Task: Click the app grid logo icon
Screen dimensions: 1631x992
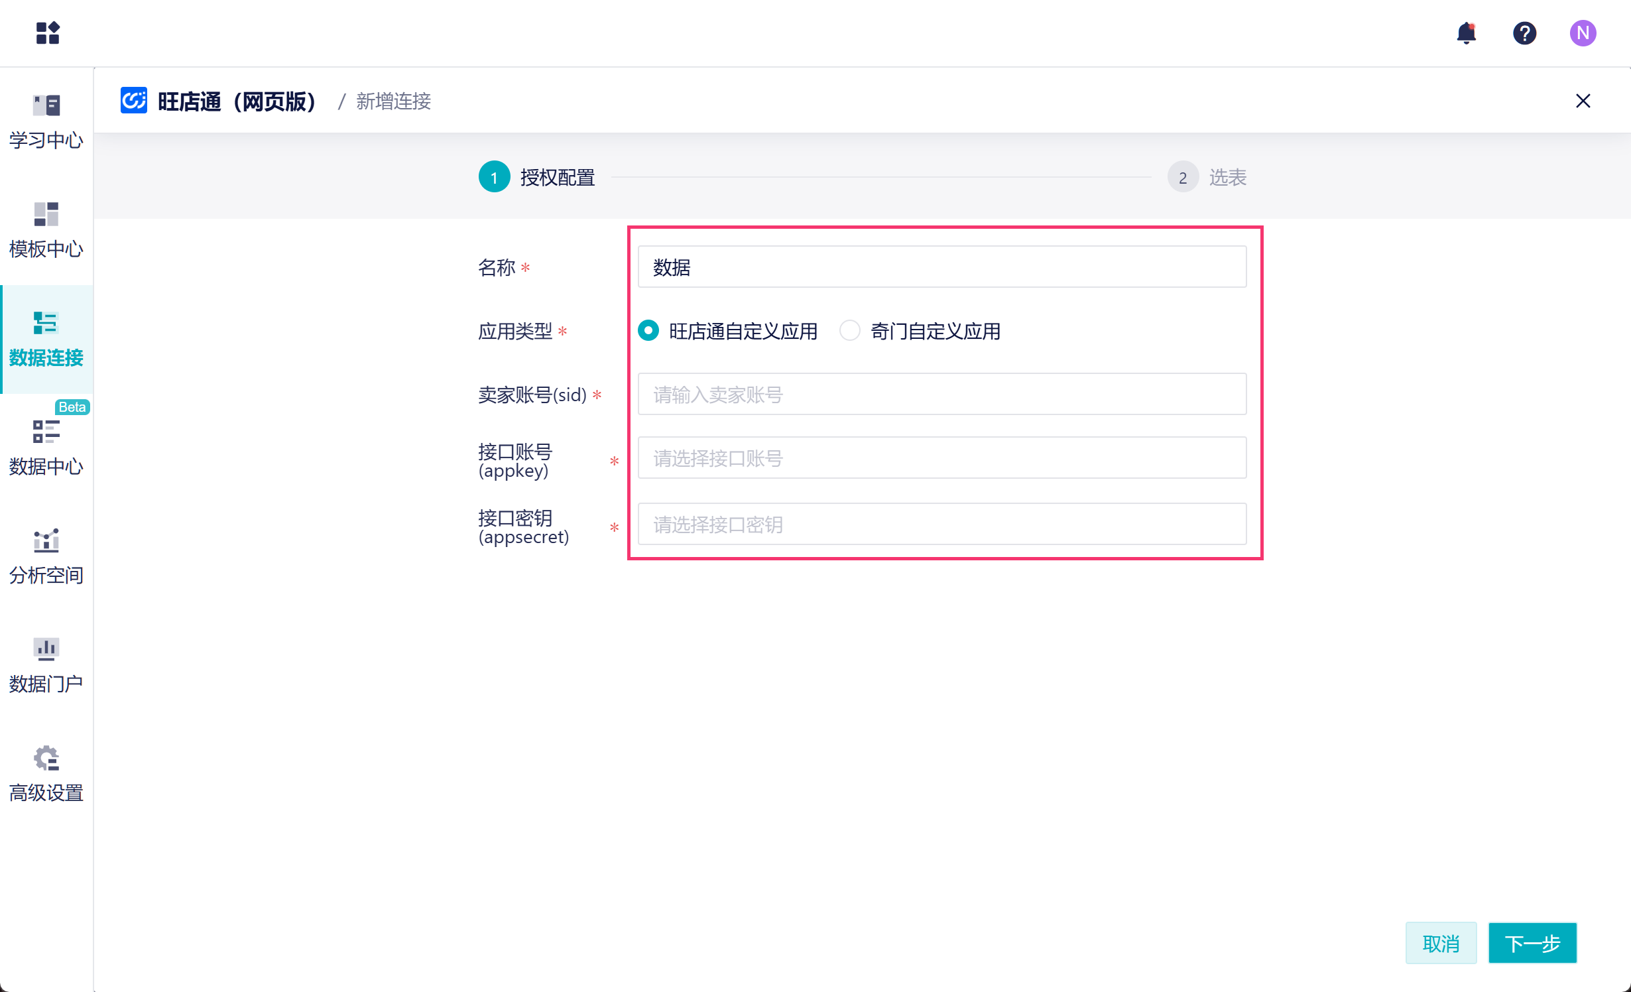Action: point(48,32)
